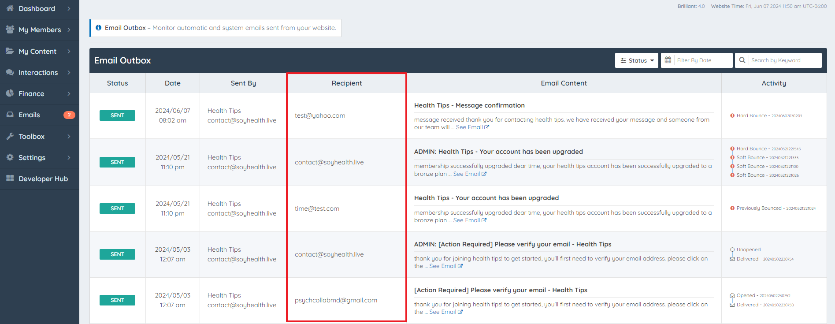Click the info icon beside Email Outbox notice
This screenshot has height=324, width=835.
coord(99,28)
